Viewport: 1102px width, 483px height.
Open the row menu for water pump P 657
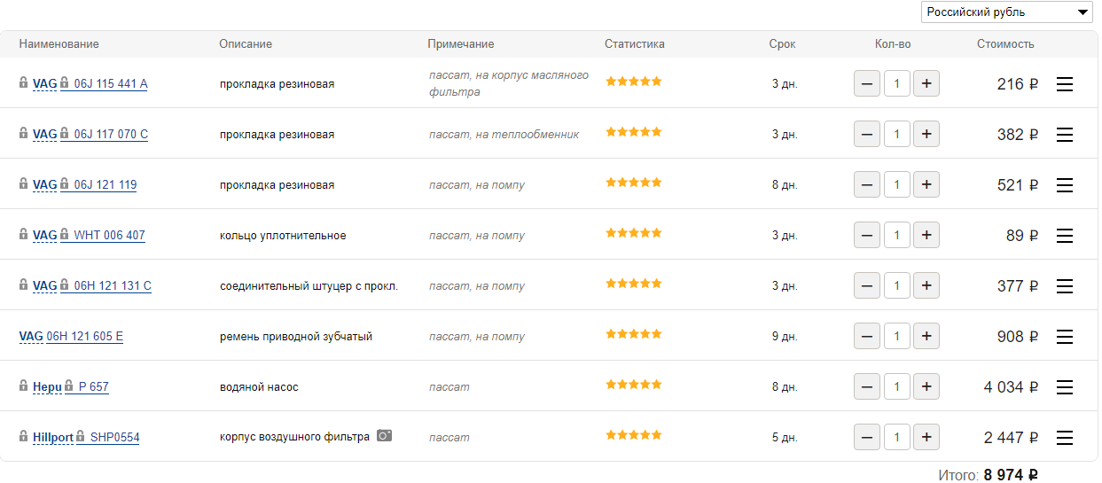point(1065,387)
